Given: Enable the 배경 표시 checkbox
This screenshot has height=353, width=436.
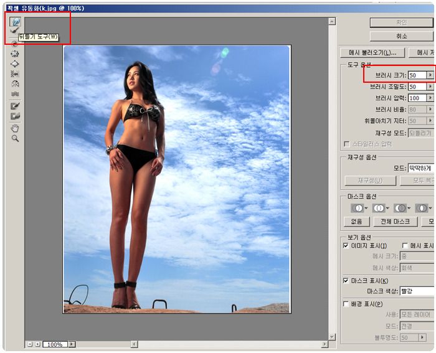Looking at the screenshot, I should pyautogui.click(x=346, y=304).
